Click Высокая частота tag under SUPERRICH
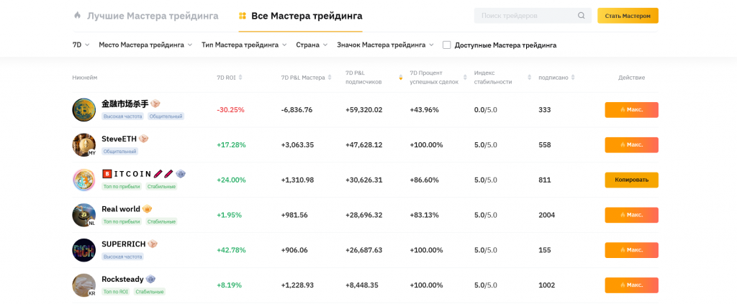The height and width of the screenshot is (304, 737). pyautogui.click(x=122, y=257)
